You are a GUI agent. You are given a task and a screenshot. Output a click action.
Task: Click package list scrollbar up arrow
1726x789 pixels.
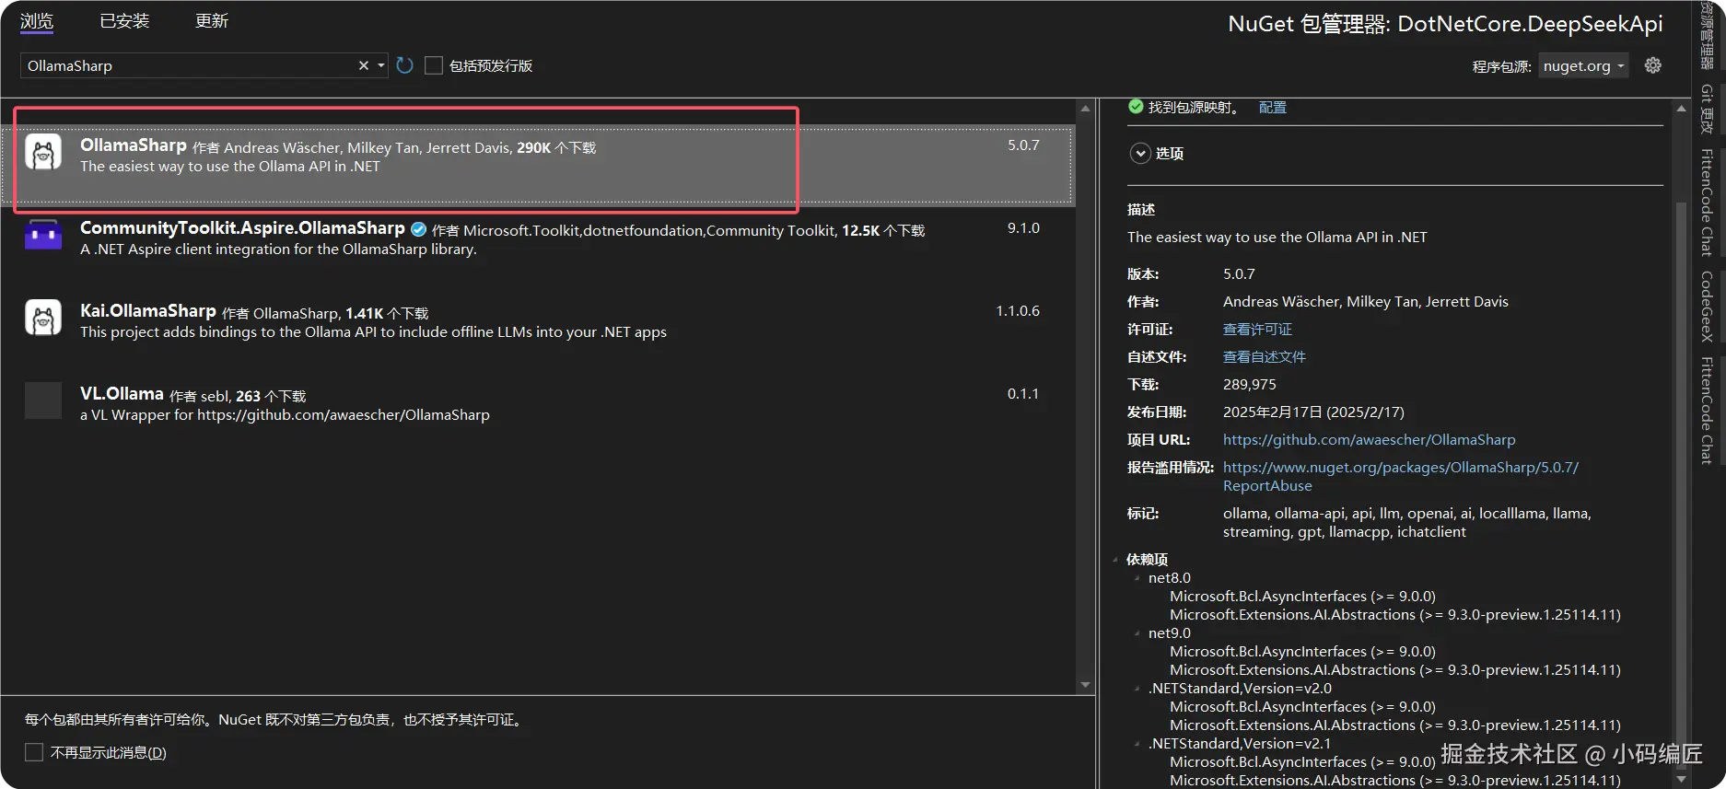point(1085,109)
